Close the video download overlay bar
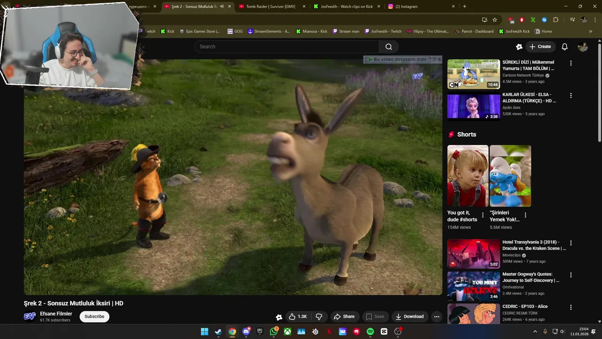 pos(440,59)
